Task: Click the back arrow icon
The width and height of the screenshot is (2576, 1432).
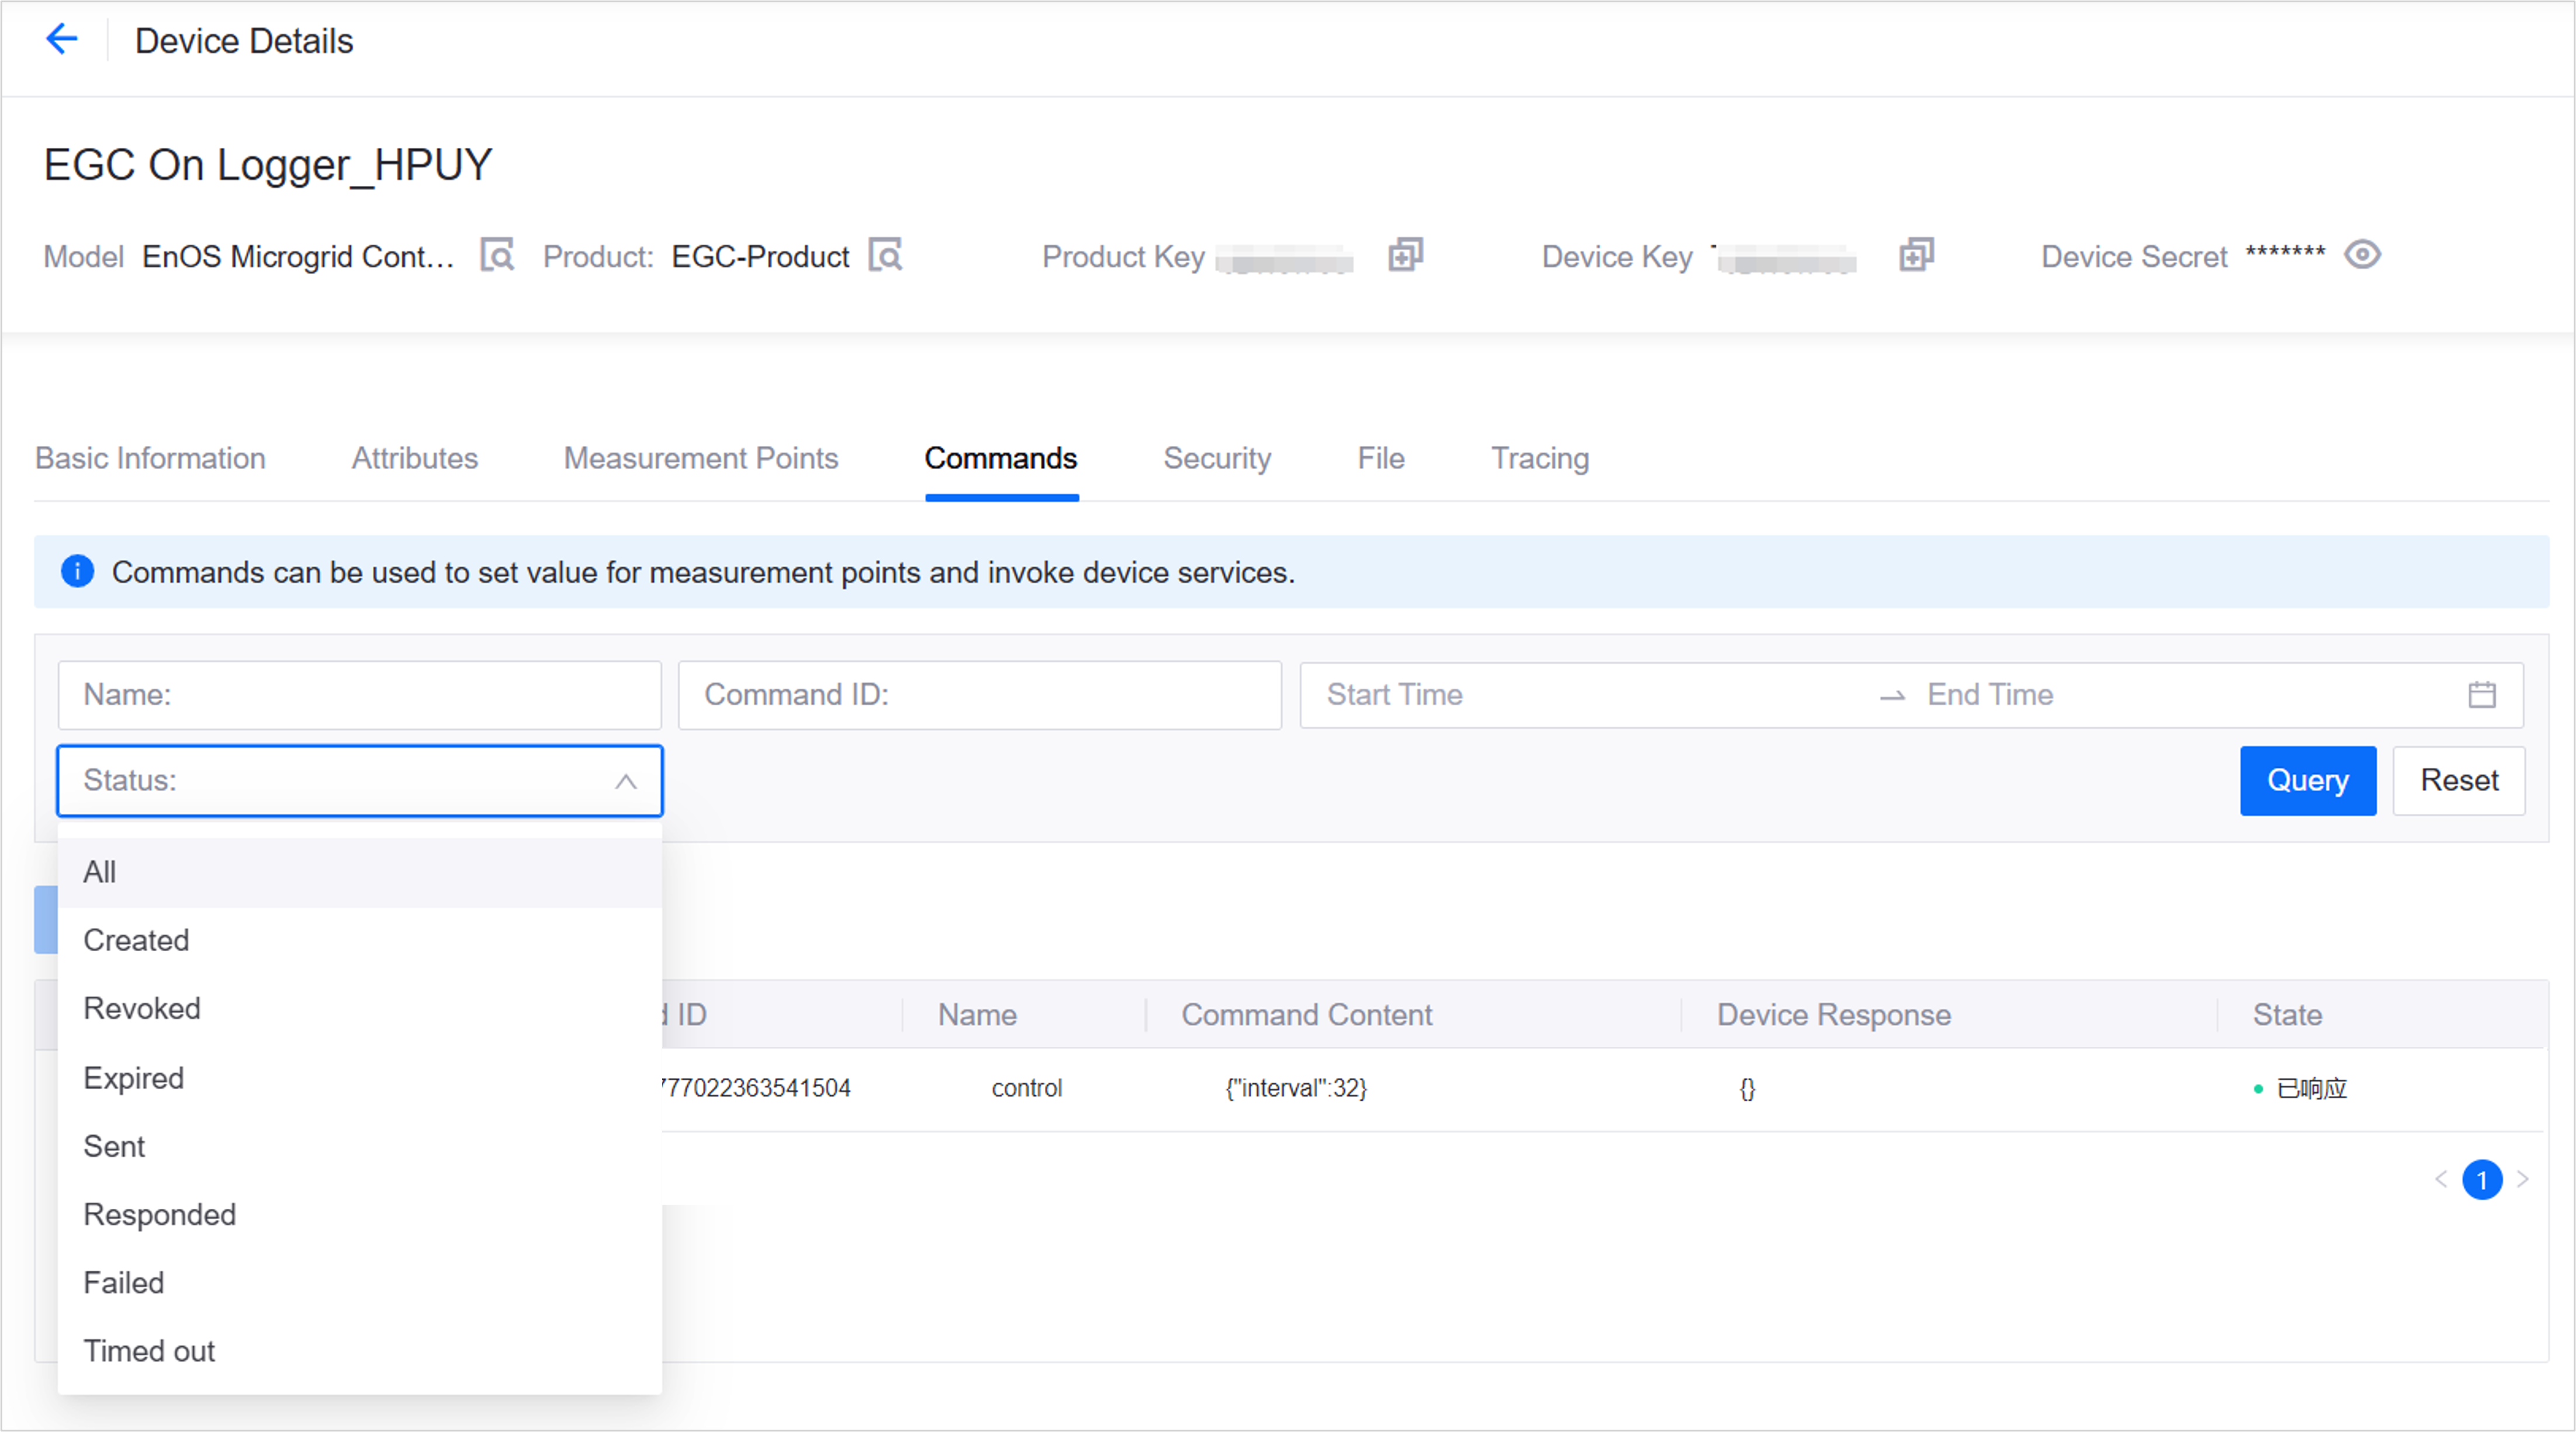Action: tap(62, 40)
